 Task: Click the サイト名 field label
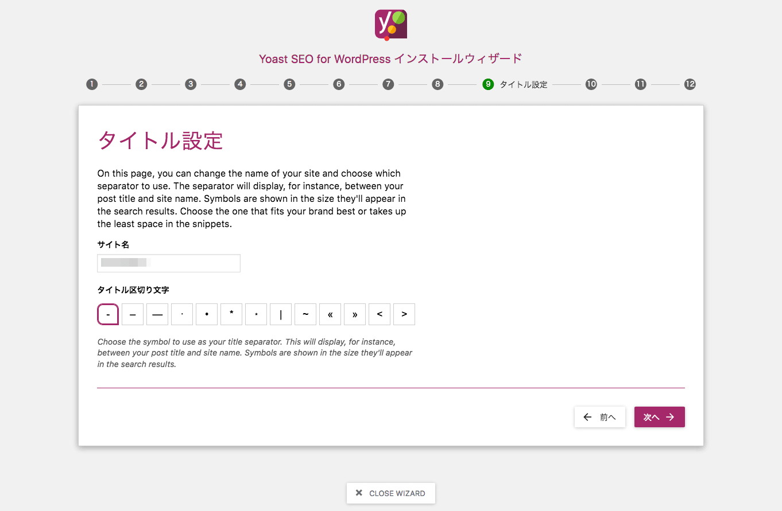pyautogui.click(x=113, y=244)
